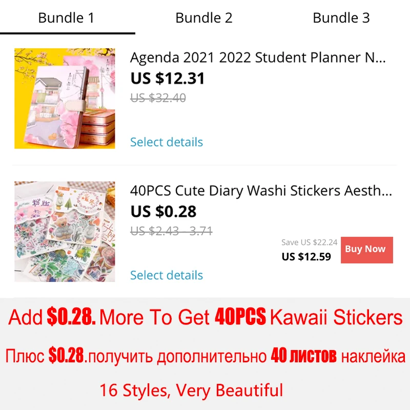Click the US $12.59 bundle total
Viewport: 410px width, 410px height.
point(306,257)
